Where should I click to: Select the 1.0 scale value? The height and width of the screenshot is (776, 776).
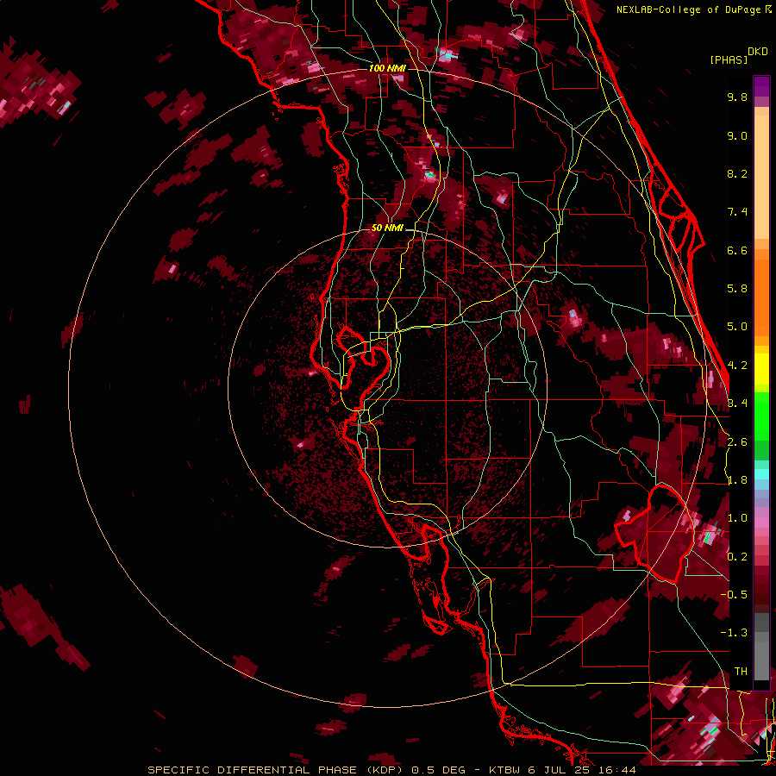(737, 518)
